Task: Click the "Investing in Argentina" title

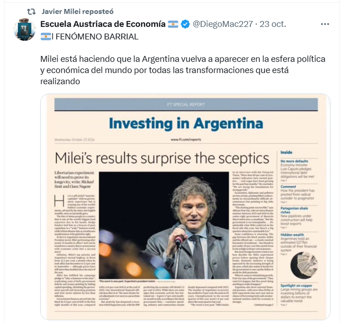Action: pyautogui.click(x=186, y=123)
